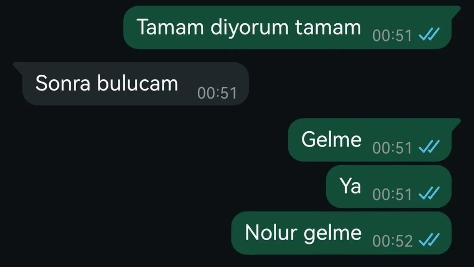
Task: Tap the 00:51 timestamp on 'Tamam diyorum tamam'
Action: point(392,36)
